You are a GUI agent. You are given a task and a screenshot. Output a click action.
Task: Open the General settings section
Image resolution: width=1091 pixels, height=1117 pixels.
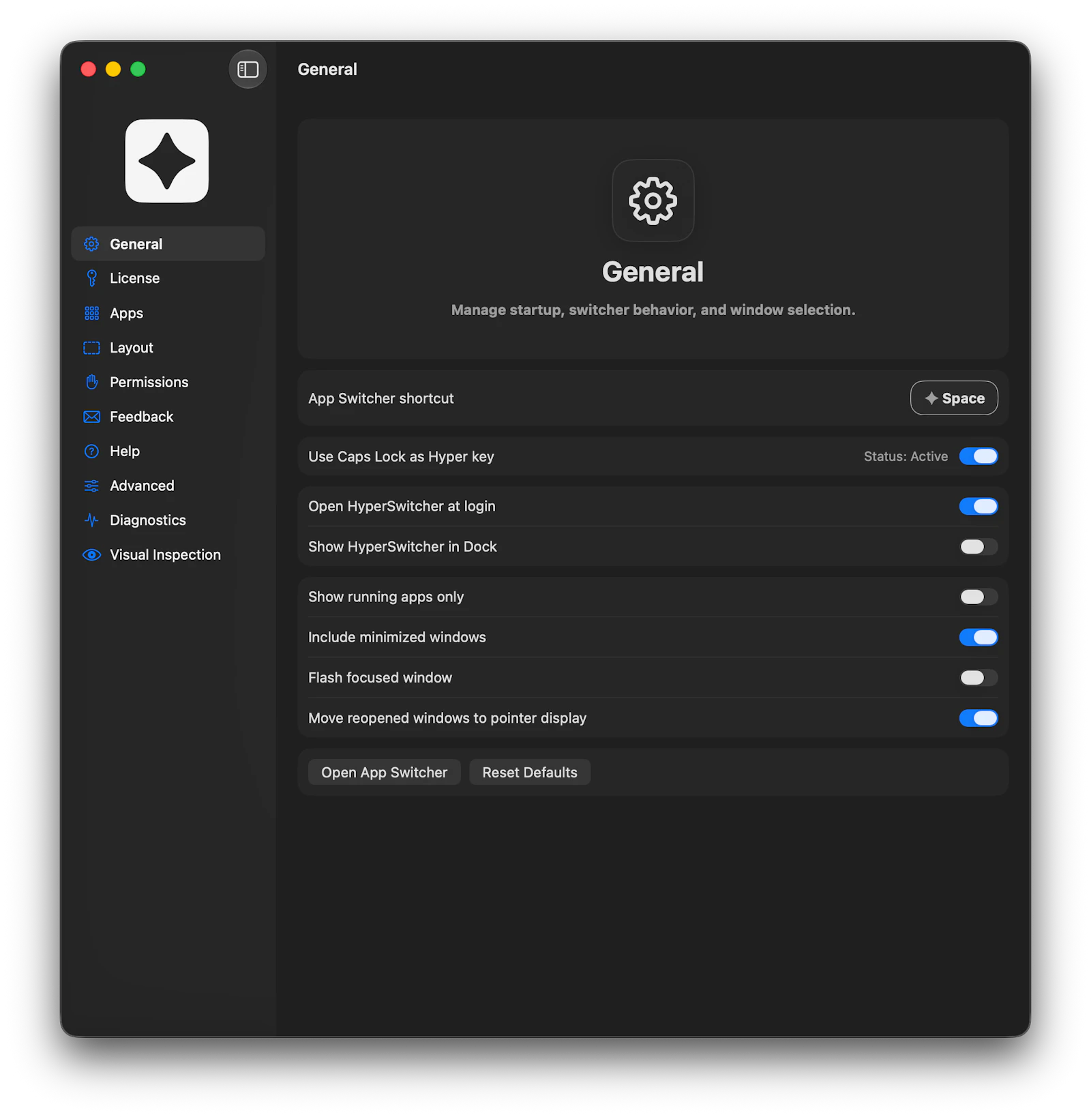[x=168, y=244]
